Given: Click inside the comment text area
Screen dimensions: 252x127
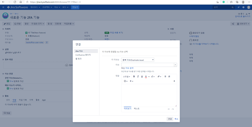Looking at the screenshot, I should 149,95.
